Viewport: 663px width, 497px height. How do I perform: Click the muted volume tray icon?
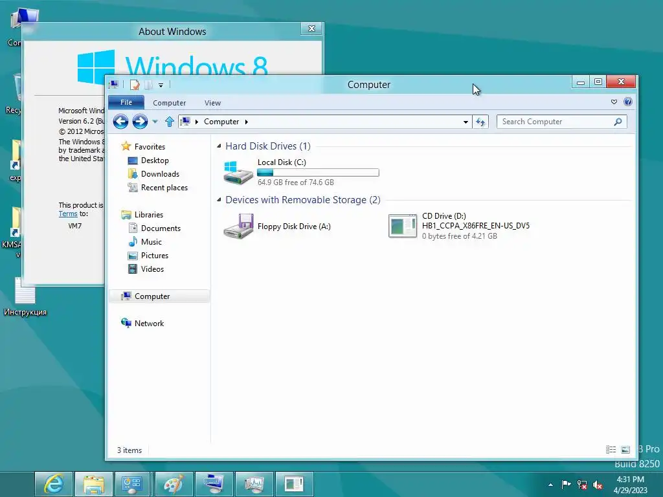tap(598, 485)
